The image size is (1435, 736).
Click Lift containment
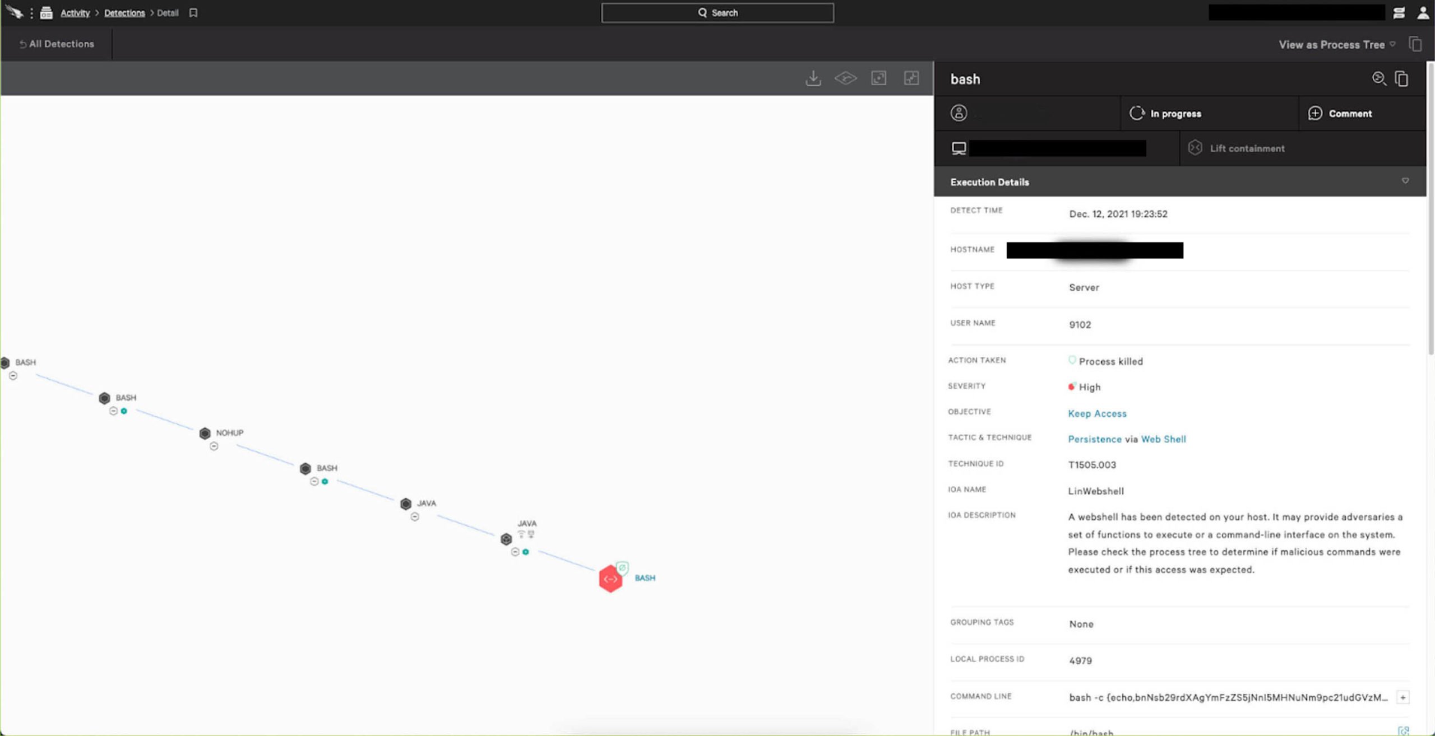coord(1237,148)
